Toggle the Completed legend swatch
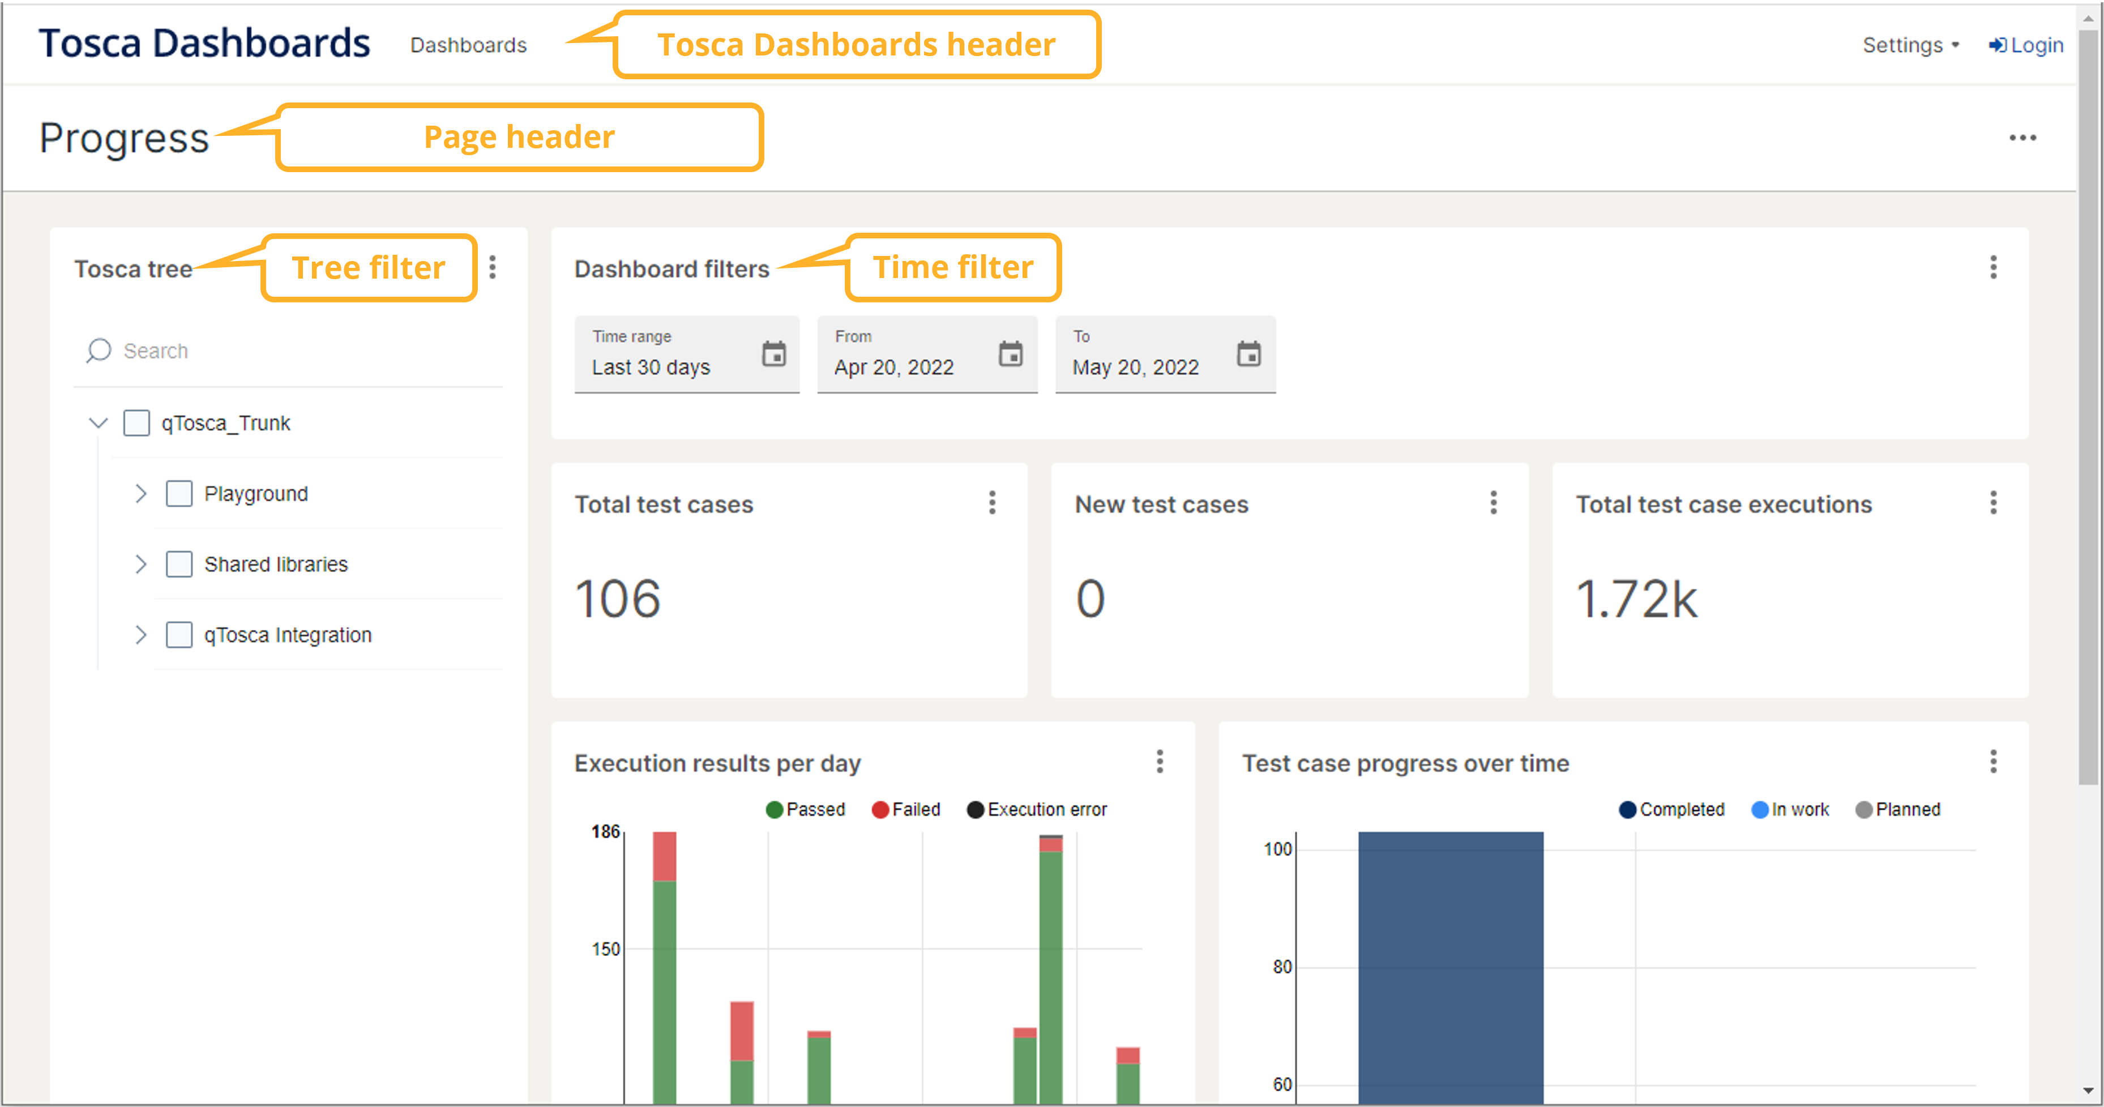Image resolution: width=2104 pixels, height=1107 pixels. (1627, 810)
